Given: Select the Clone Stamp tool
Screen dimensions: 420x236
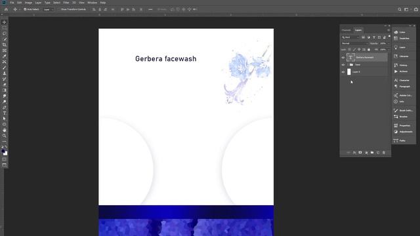Looking at the screenshot, I should coord(5,73).
